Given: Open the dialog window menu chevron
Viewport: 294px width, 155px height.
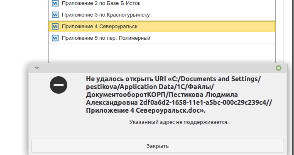Looking at the screenshot, I should [37, 68].
